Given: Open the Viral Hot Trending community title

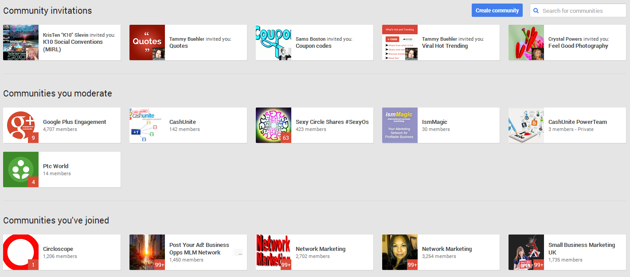Looking at the screenshot, I should pyautogui.click(x=445, y=46).
